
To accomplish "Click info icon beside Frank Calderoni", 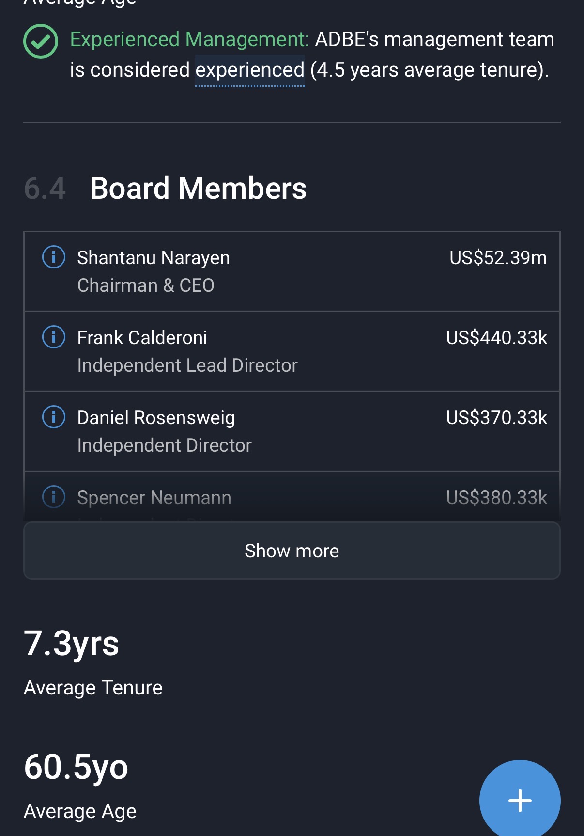I will coord(54,337).
